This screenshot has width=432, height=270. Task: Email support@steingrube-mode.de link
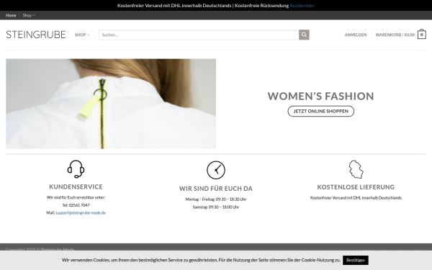(81, 212)
